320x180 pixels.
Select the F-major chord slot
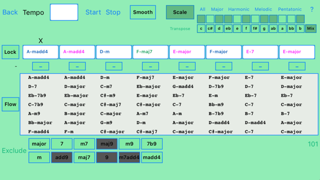coord(223,52)
